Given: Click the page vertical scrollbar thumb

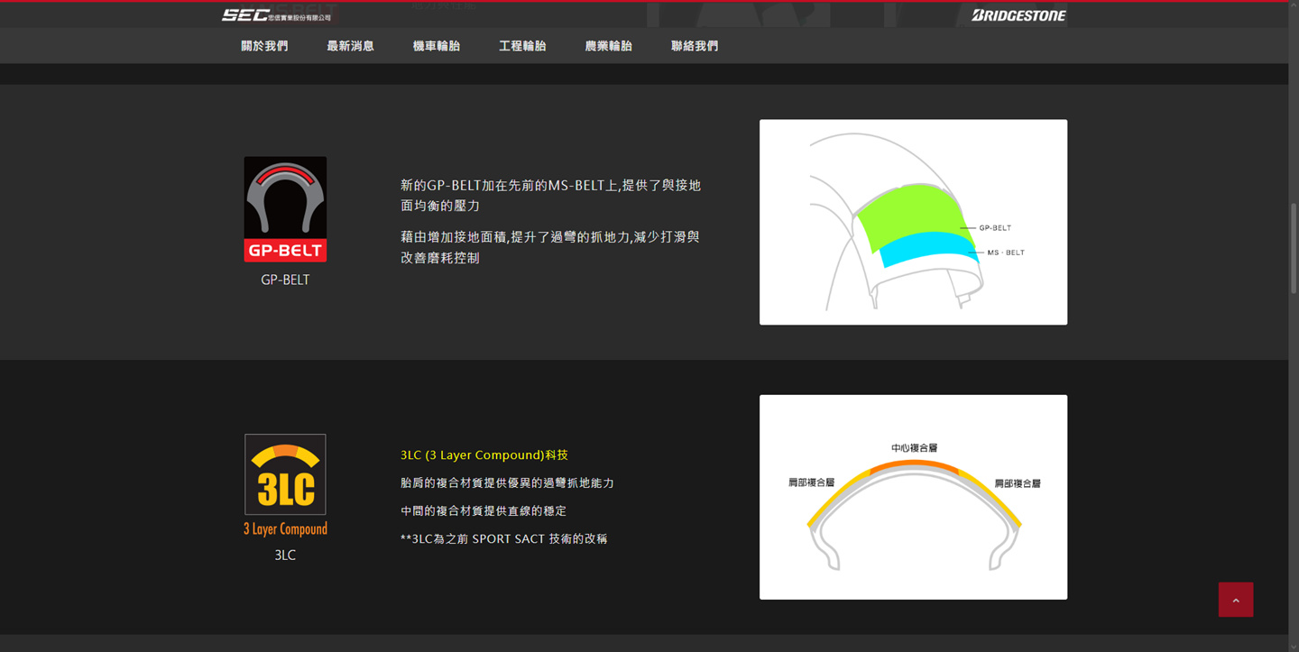Looking at the screenshot, I should coord(1294,248).
